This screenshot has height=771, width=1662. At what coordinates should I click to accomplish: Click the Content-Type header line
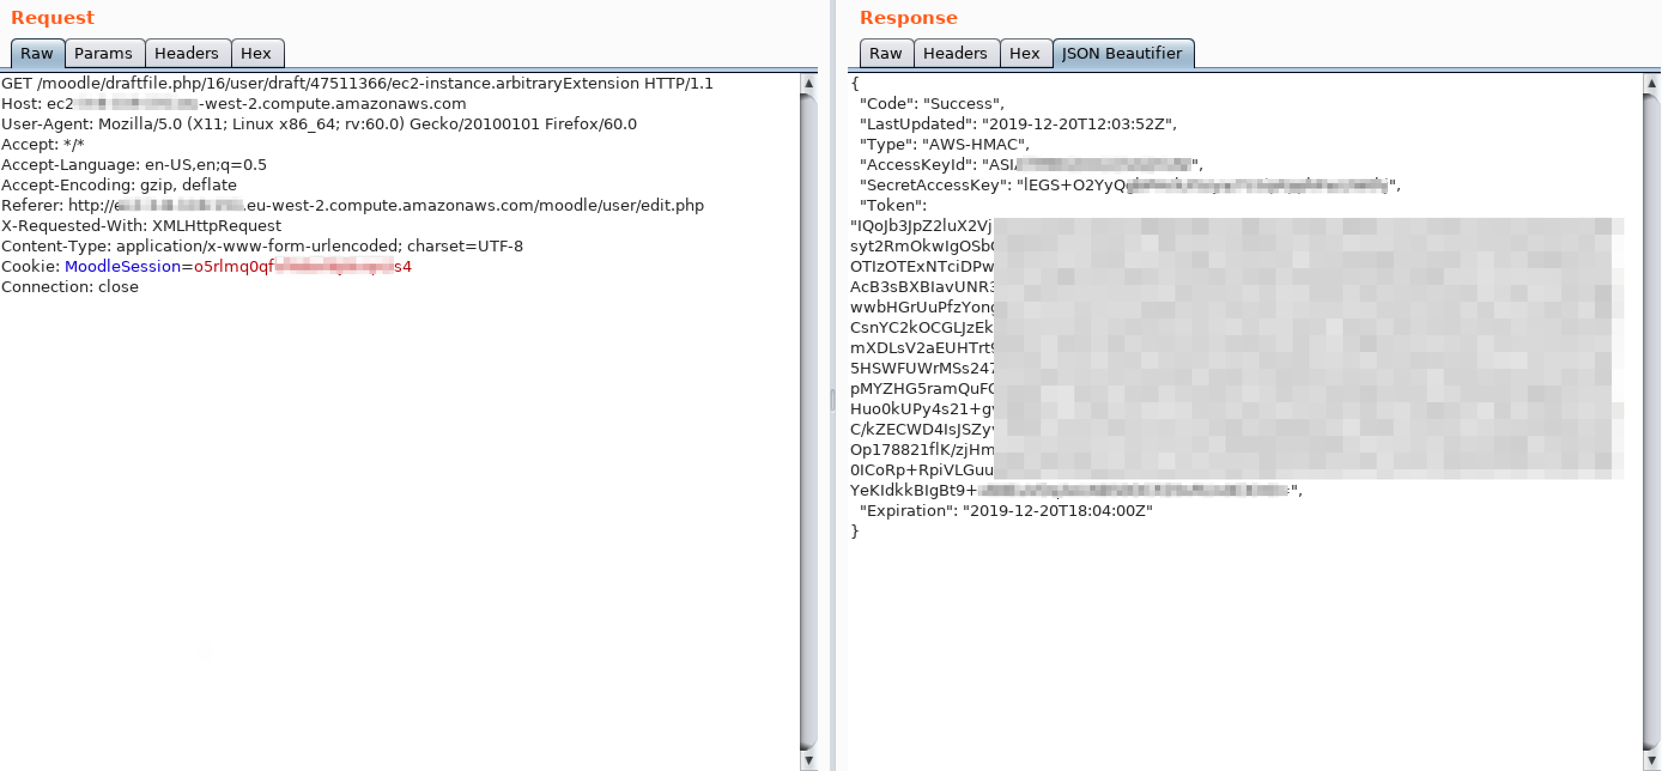click(x=263, y=246)
